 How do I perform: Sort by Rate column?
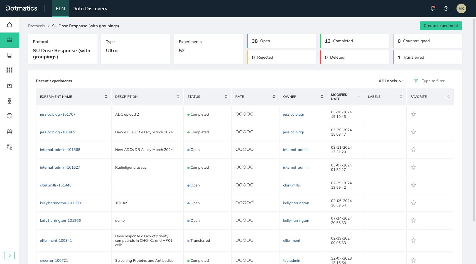[x=274, y=97]
